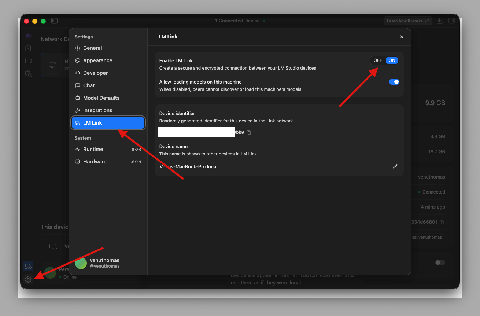
Task: Disable allow loading models on this machine
Action: point(394,82)
